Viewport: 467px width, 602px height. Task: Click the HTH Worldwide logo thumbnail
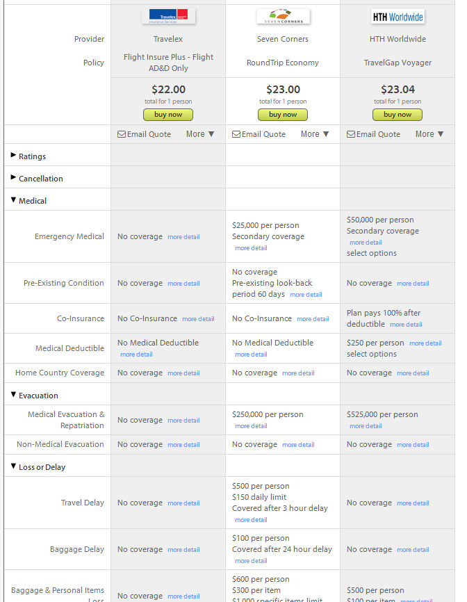click(x=398, y=17)
